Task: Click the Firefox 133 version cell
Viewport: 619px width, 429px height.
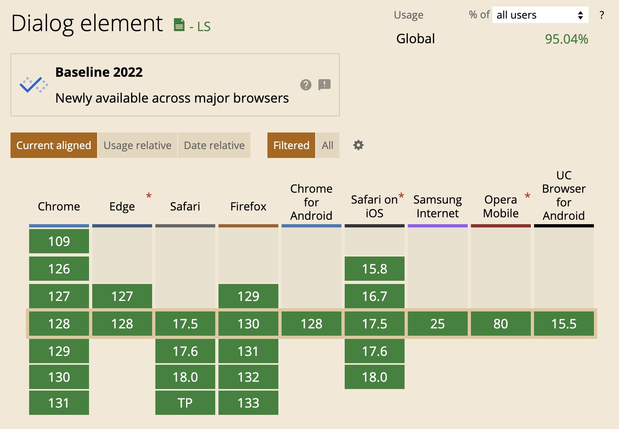Action: coord(248,403)
